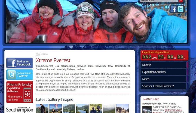
Task: Click the Facebook icon in header banner
Action: (173, 9)
